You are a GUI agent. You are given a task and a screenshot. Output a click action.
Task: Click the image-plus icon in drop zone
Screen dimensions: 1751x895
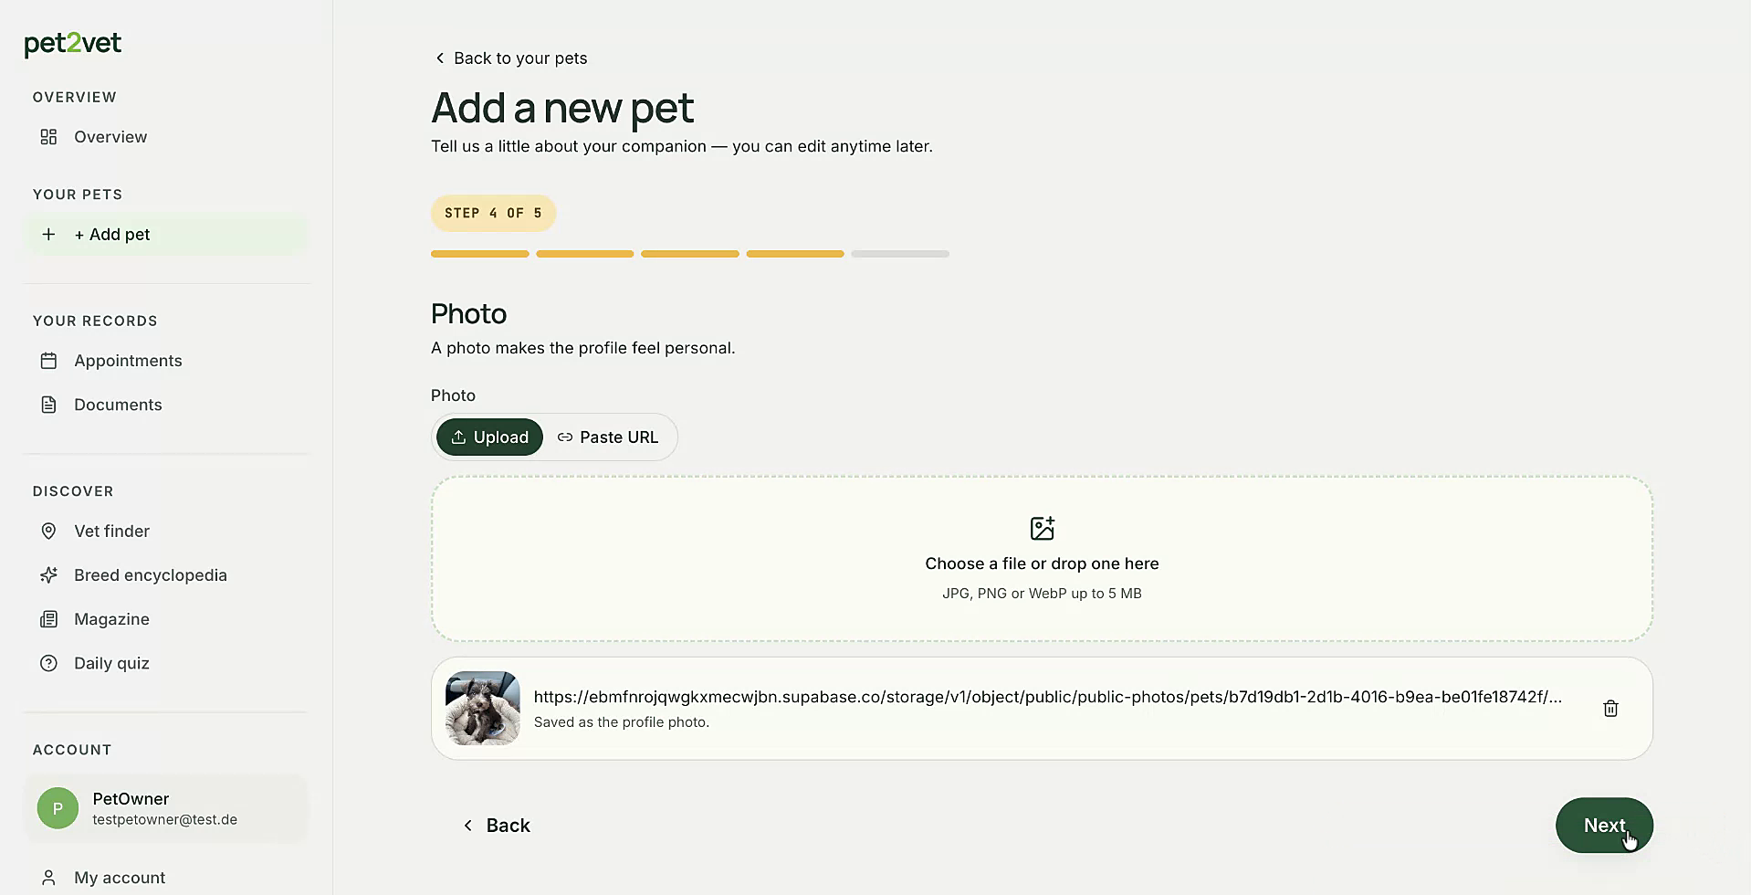[1042, 528]
